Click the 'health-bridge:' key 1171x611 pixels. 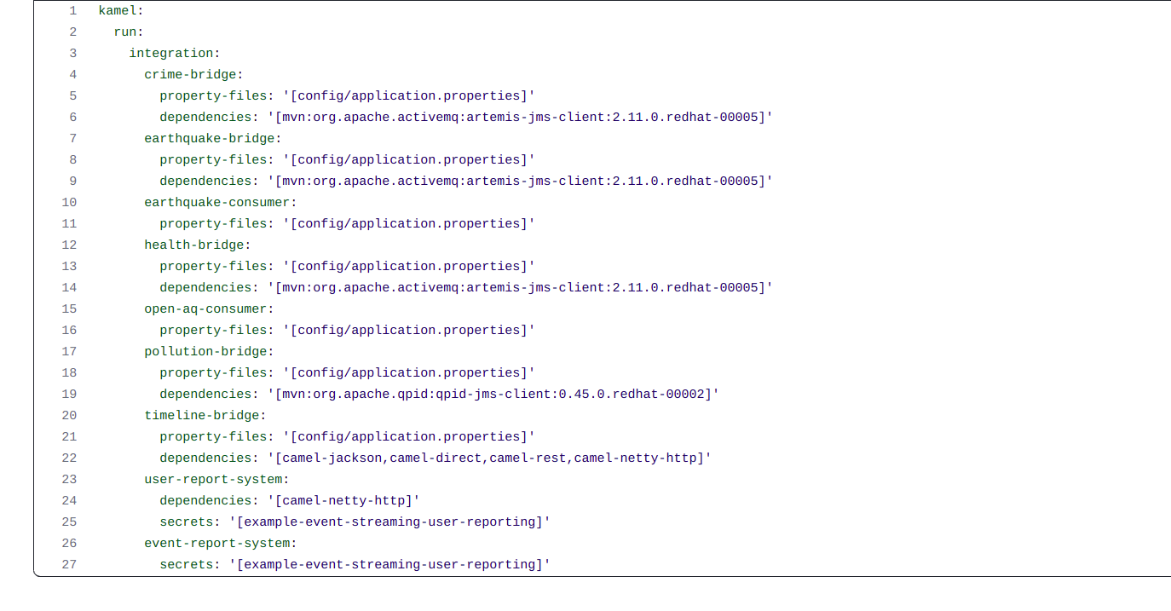(198, 245)
